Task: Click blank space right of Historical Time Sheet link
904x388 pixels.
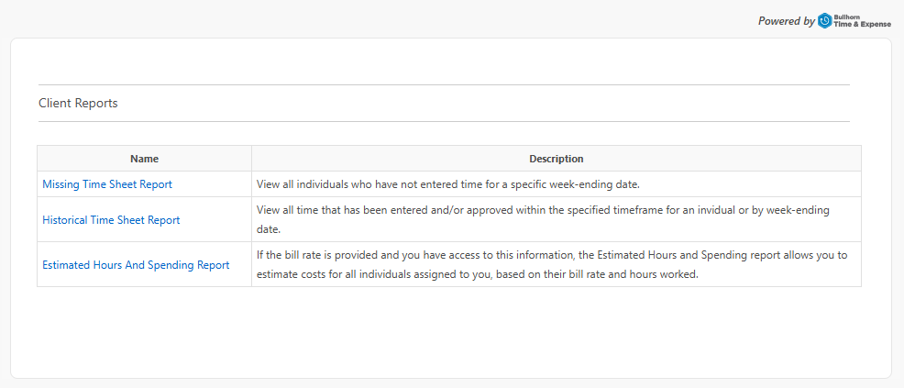Action: coord(215,219)
